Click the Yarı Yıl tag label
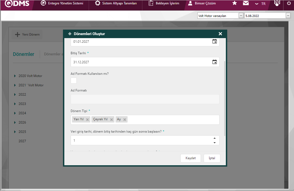Viewport: 294px width, 191px height. pyautogui.click(x=79, y=119)
